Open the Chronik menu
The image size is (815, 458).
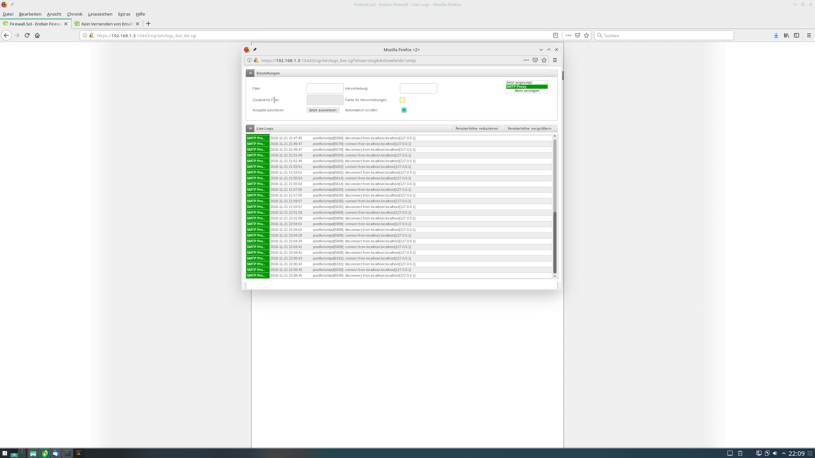74,14
